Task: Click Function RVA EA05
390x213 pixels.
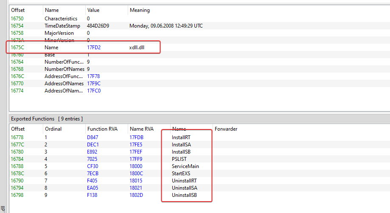Action: coord(93,188)
